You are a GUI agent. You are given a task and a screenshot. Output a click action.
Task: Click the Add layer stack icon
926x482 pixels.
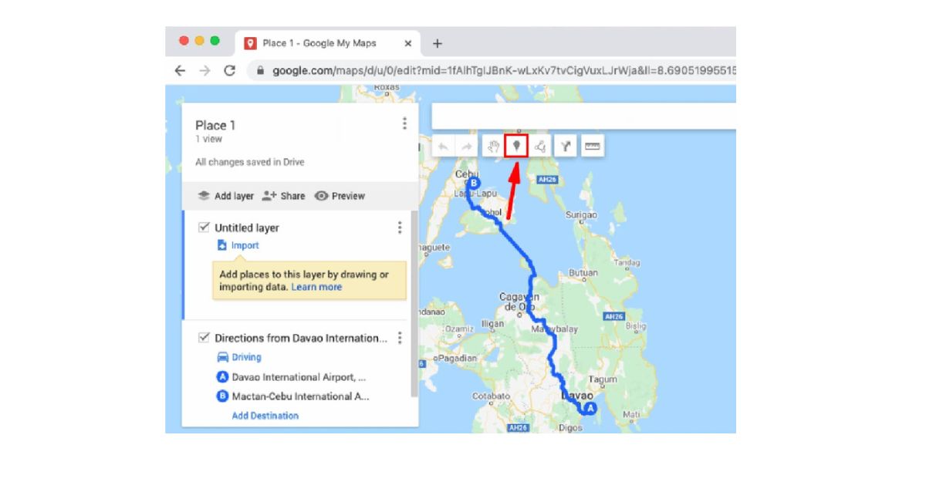pyautogui.click(x=204, y=196)
